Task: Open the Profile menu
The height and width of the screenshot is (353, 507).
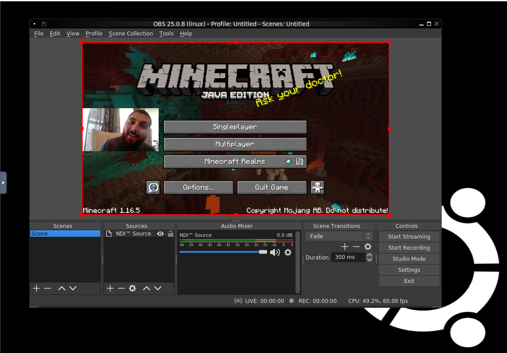Action: (94, 34)
